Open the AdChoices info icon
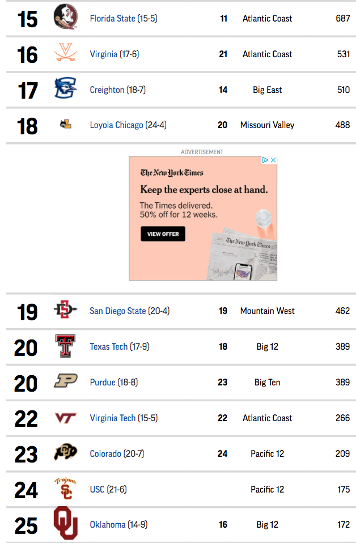Viewport: 356px width, 543px height. pos(265,160)
